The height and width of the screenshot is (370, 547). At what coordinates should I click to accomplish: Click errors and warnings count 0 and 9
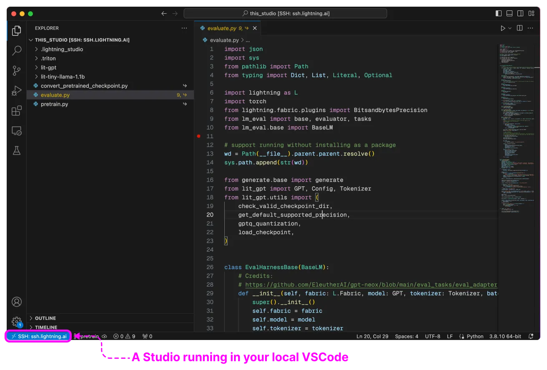(x=124, y=336)
